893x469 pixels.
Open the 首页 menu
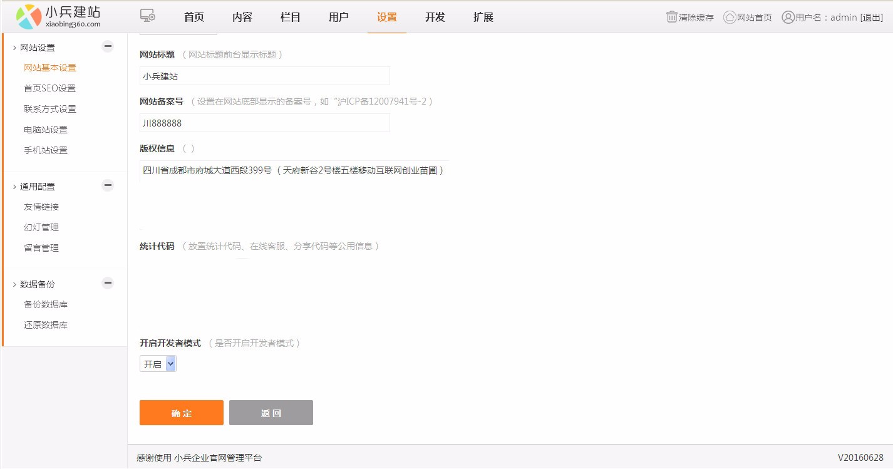point(194,17)
